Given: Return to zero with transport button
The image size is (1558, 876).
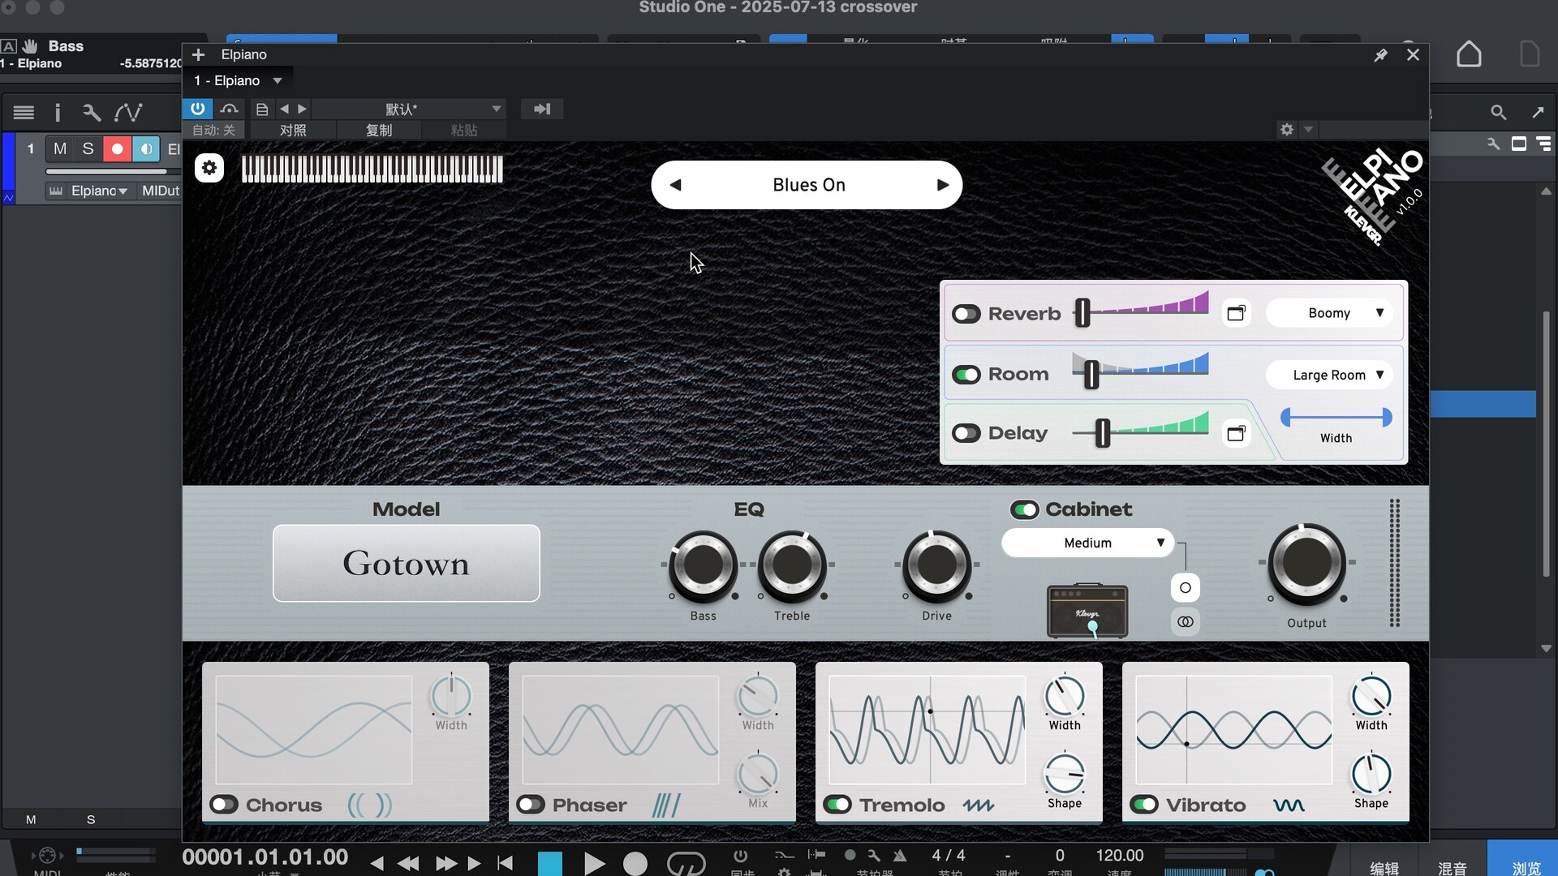Looking at the screenshot, I should (x=505, y=862).
